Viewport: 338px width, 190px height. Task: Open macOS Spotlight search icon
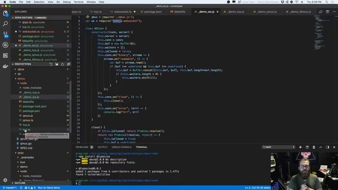point(327,2)
